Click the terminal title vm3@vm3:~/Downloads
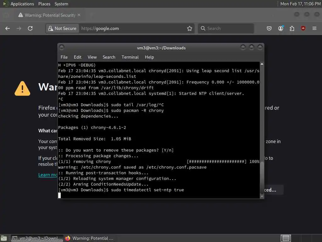 click(x=161, y=48)
